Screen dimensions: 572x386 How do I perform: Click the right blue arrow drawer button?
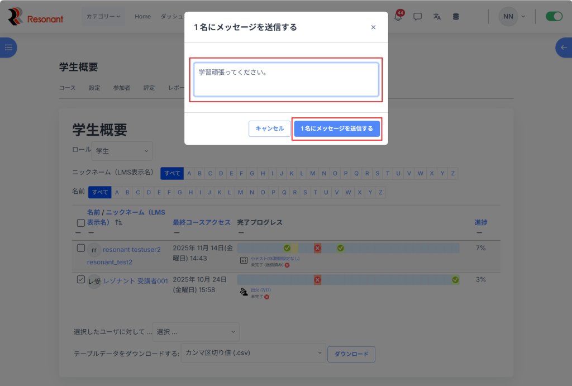click(x=564, y=47)
